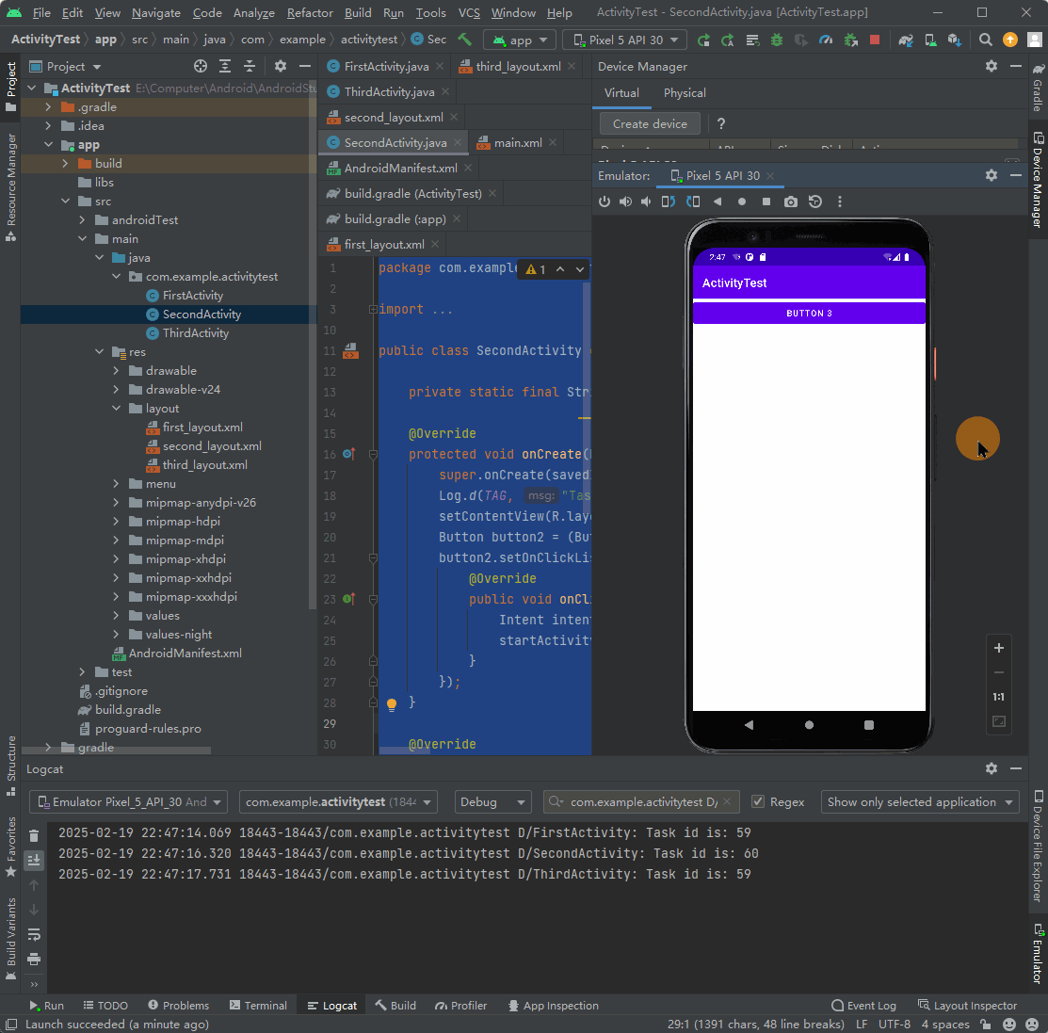Toggle the Regex checkbox in Logcat
This screenshot has height=1033, width=1048.
pos(758,801)
